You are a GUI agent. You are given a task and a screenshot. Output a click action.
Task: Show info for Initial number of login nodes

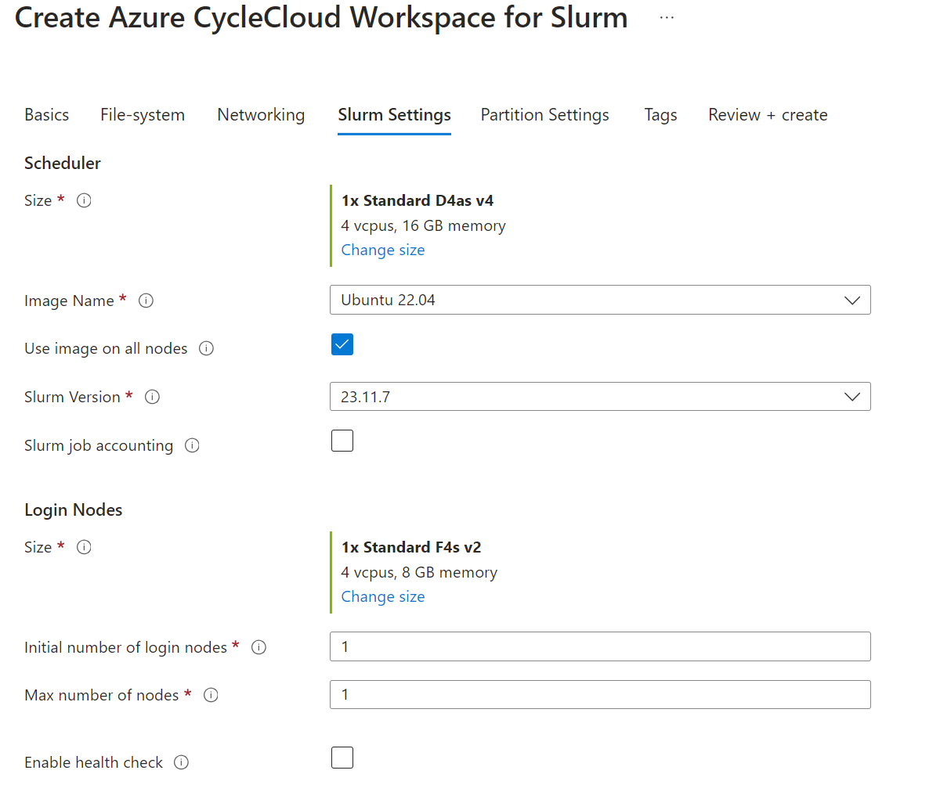(x=258, y=647)
